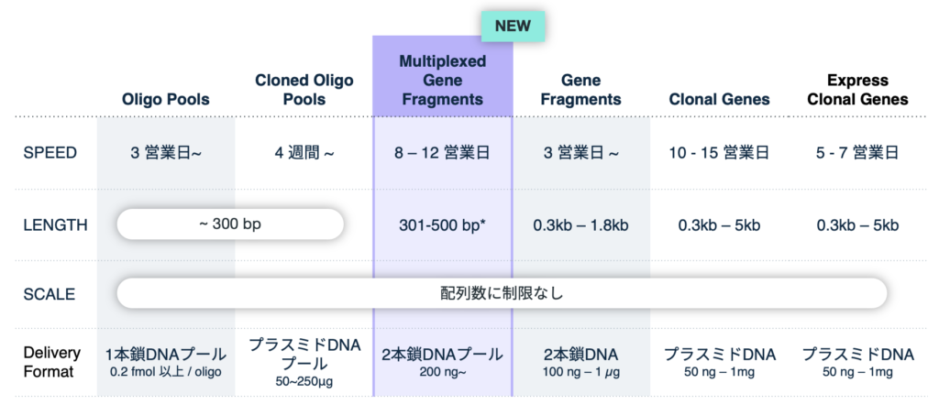Open the Multiplexed Gene Fragments header

click(443, 80)
